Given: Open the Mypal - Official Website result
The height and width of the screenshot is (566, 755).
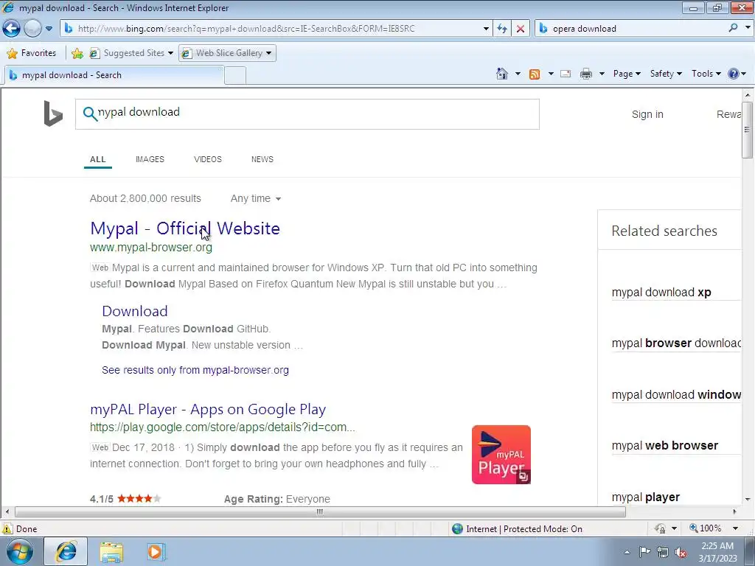Looking at the screenshot, I should [185, 228].
